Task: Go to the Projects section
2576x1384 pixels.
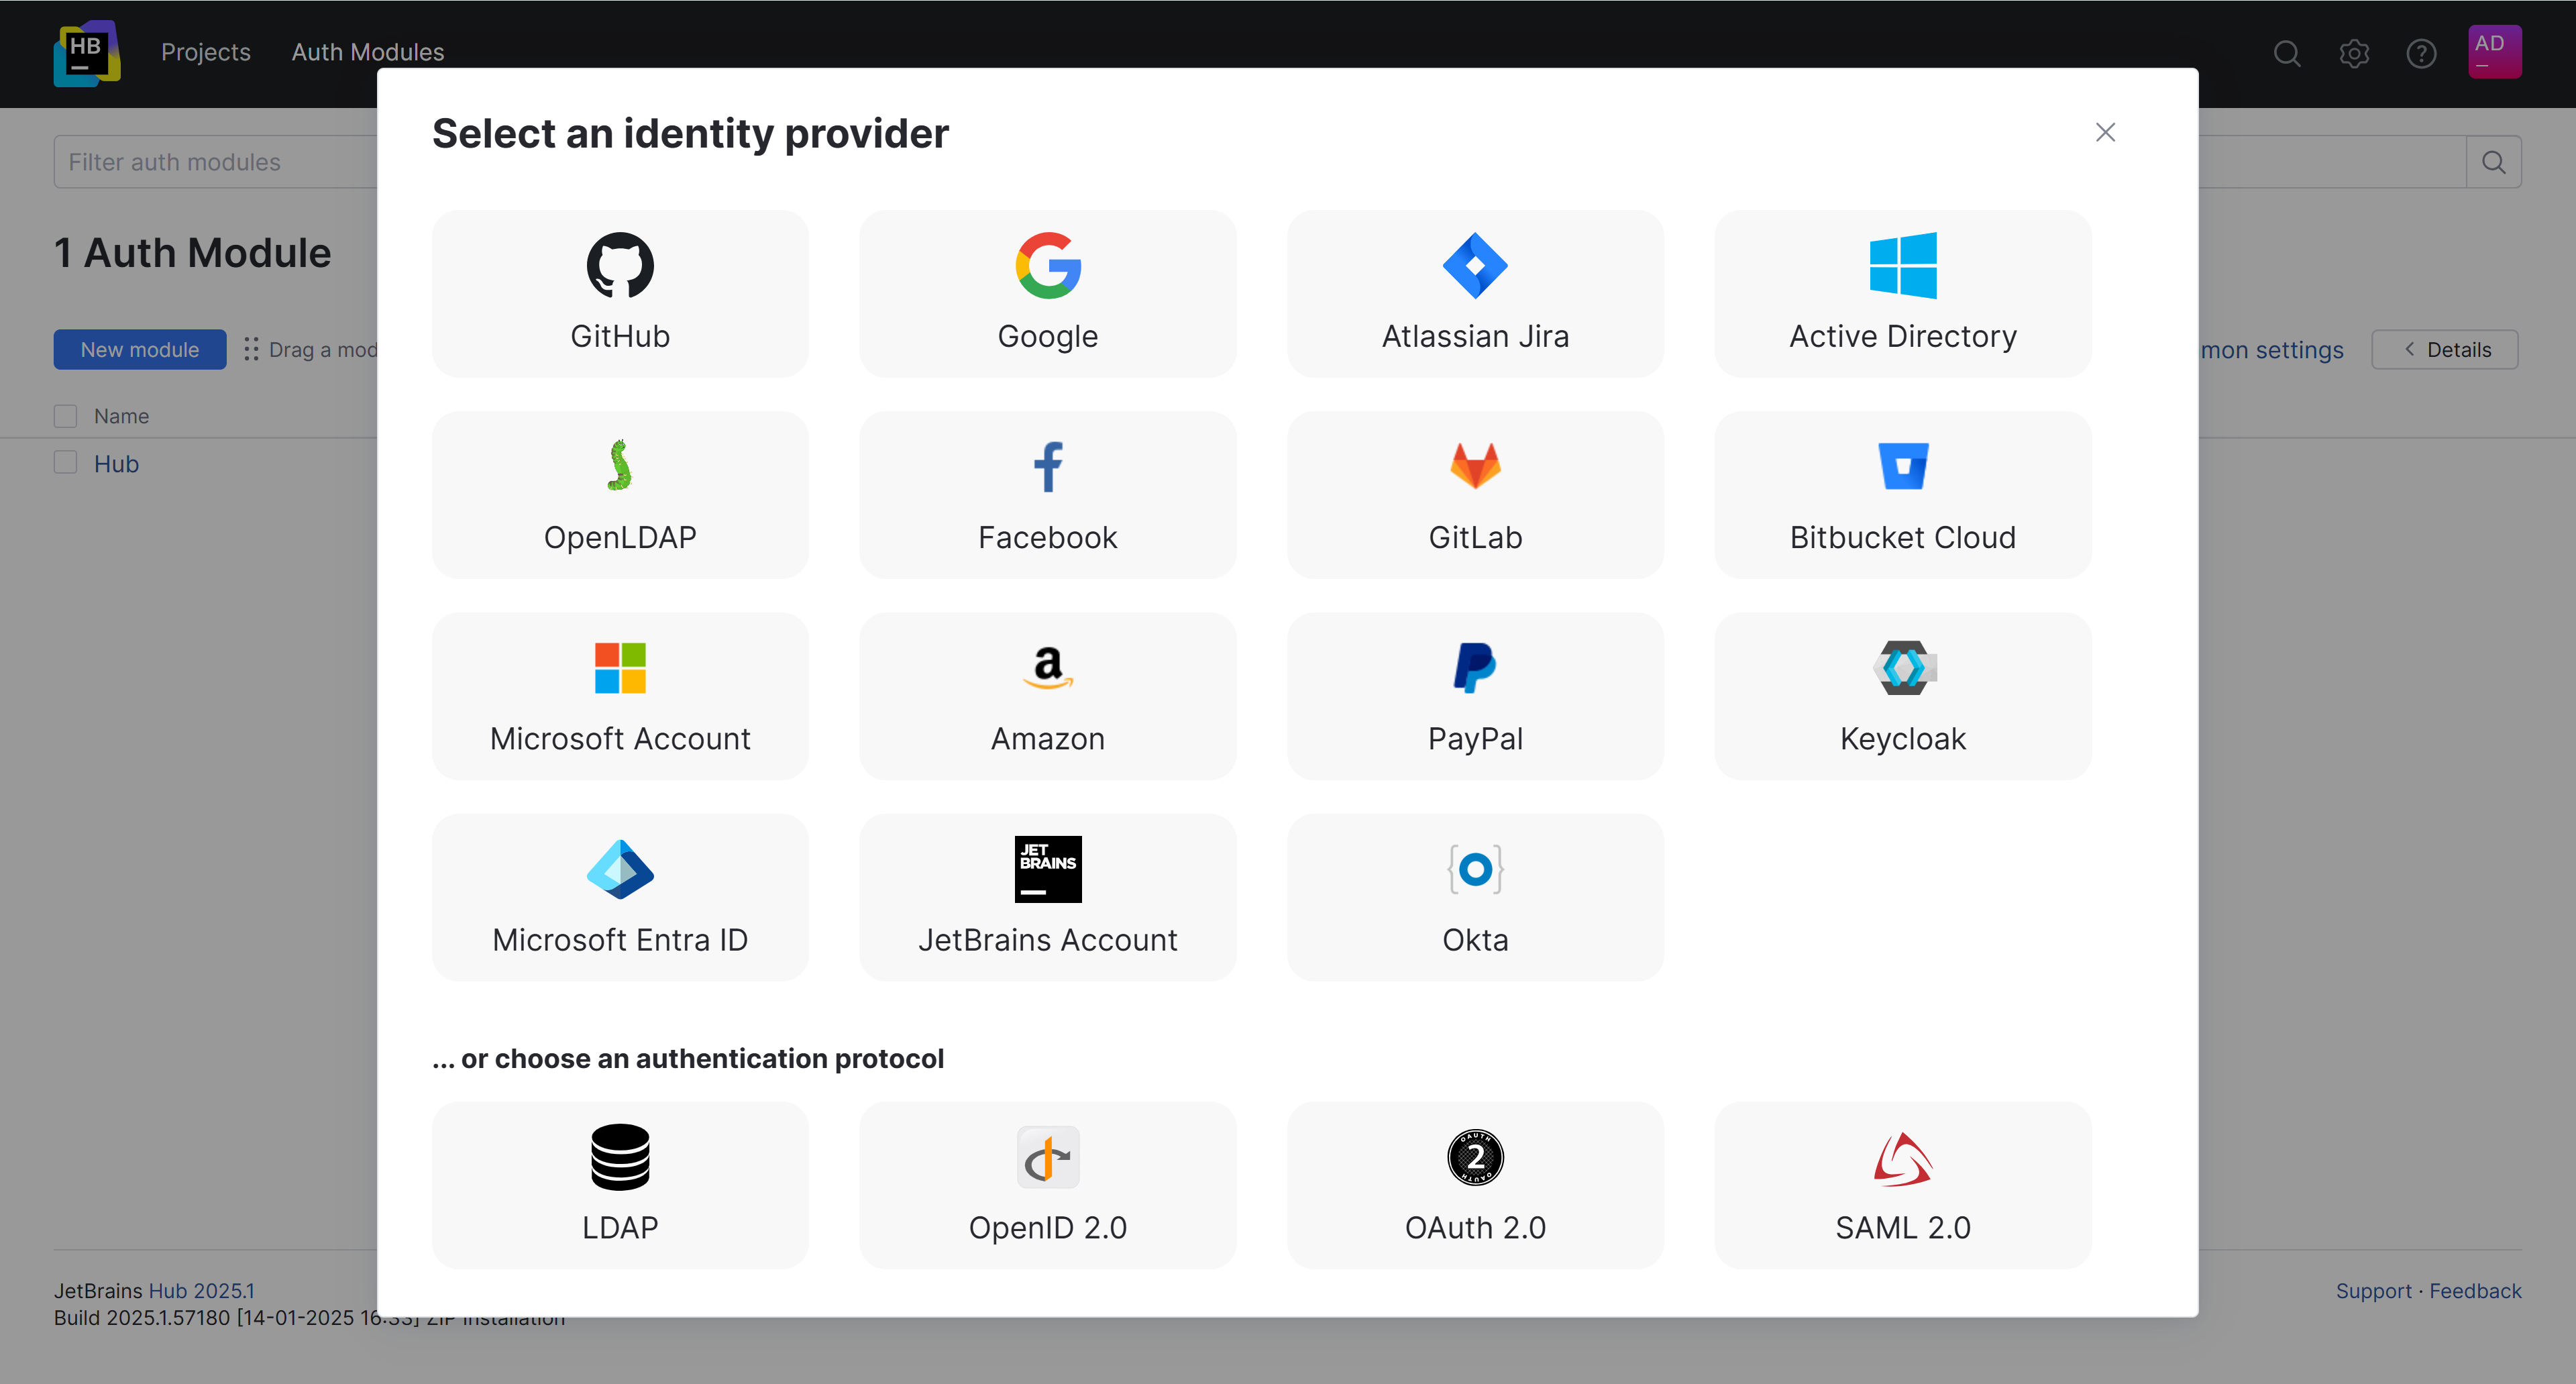Action: (205, 52)
